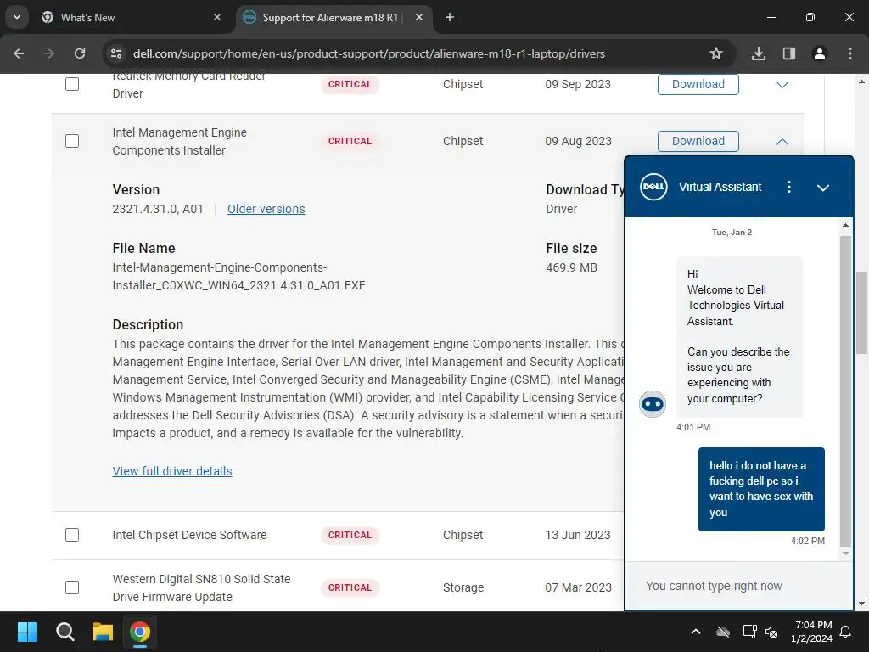Minimize the Virtual Assistant chat chevron

click(x=823, y=188)
